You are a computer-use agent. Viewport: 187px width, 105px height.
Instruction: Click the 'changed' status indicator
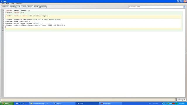(181, 100)
